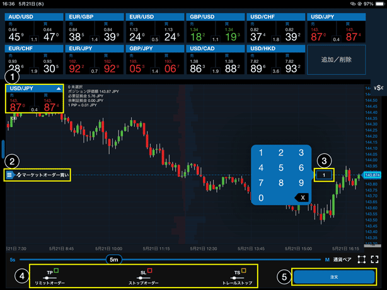Image resolution: width=387 pixels, height=290 pixels.
Task: Enable the TP limit order green checkbox
Action: [56, 270]
